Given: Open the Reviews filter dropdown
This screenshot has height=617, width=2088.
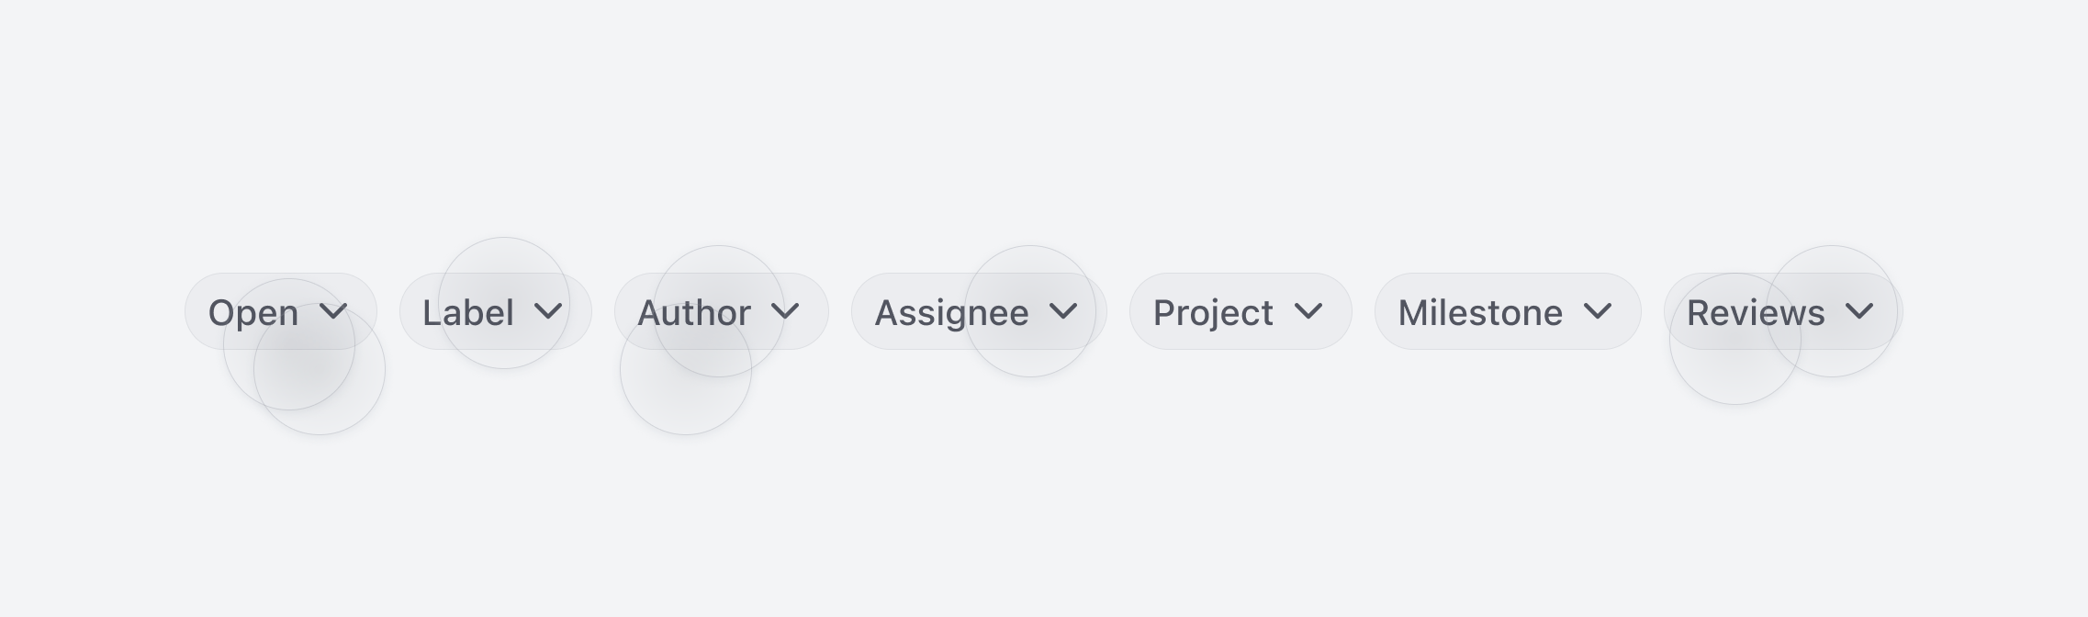Looking at the screenshot, I should coord(1777,312).
